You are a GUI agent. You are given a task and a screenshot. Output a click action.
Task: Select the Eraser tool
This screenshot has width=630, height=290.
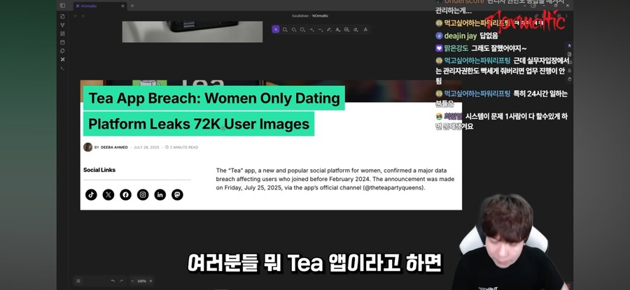point(356,29)
